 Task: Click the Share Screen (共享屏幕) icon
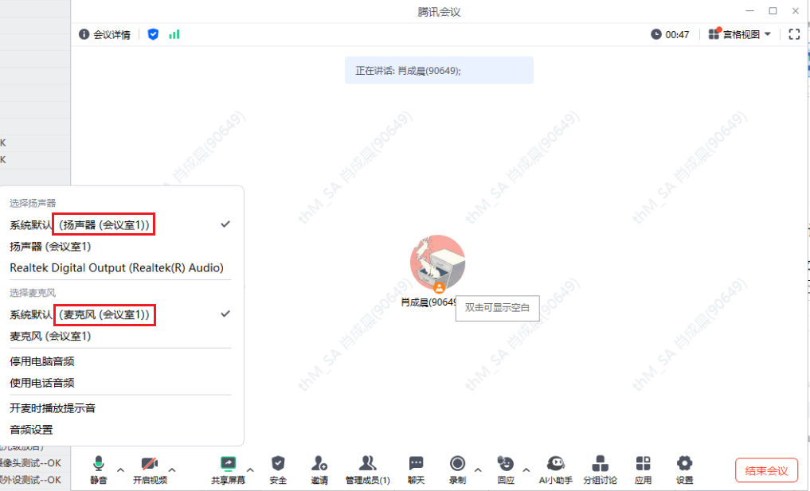(x=228, y=464)
